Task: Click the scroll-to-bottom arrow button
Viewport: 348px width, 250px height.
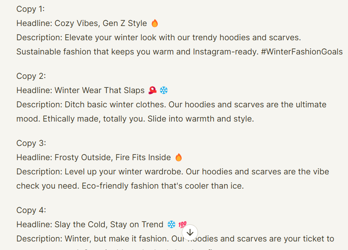Action: coord(190,233)
